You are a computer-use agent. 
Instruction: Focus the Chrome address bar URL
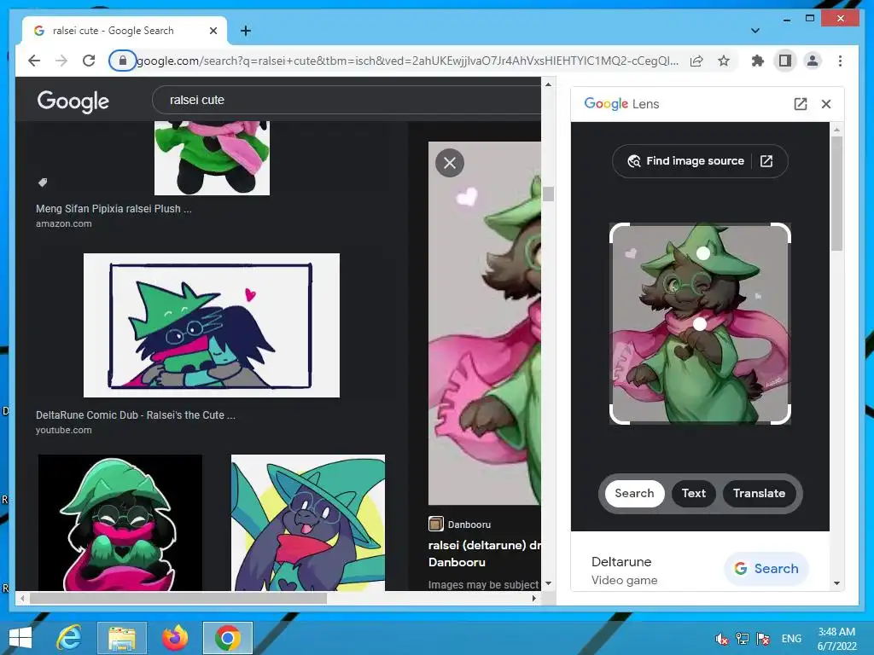(407, 61)
